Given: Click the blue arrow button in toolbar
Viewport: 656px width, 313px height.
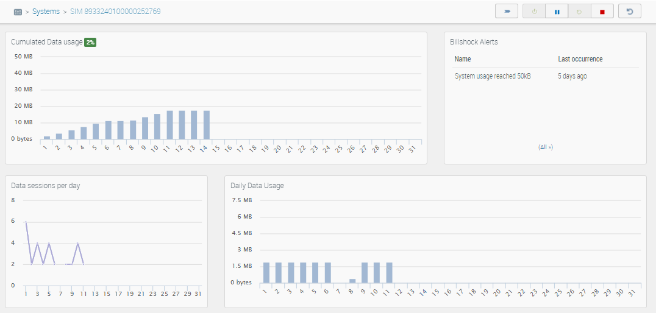Looking at the screenshot, I should (x=507, y=12).
